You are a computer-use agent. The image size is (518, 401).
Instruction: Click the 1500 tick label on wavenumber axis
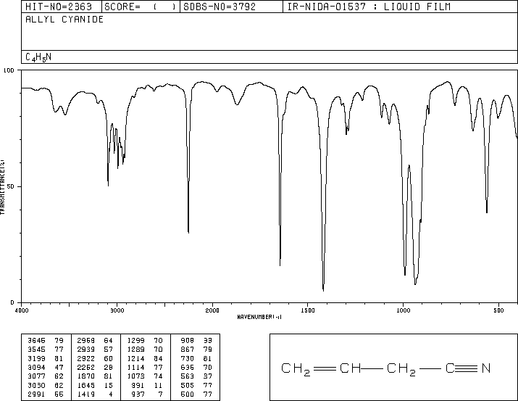coord(308,310)
